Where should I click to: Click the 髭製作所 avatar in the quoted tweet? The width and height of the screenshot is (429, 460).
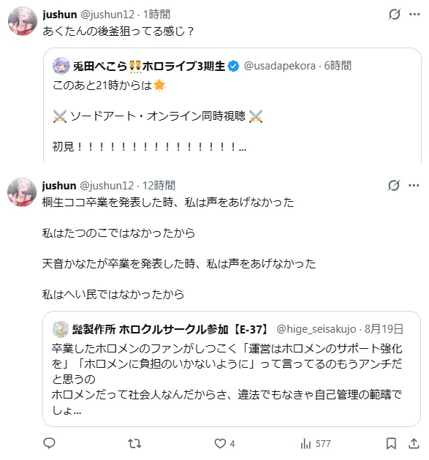(x=61, y=329)
